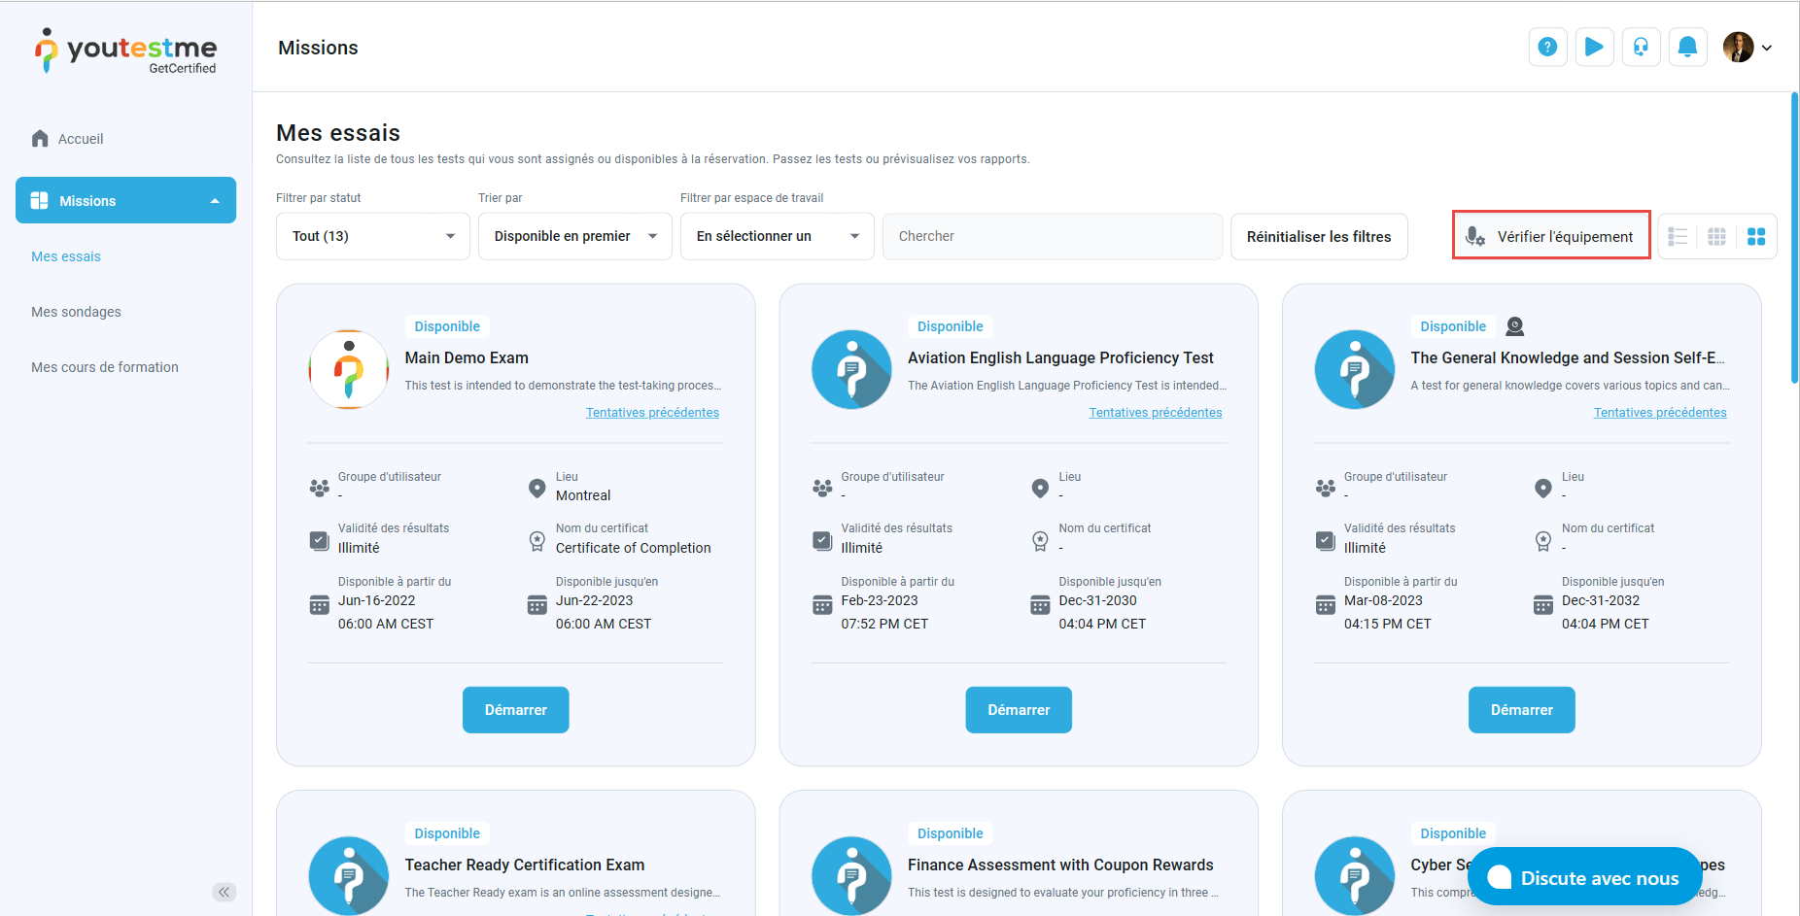Click the Main Demo Exam title

(467, 357)
